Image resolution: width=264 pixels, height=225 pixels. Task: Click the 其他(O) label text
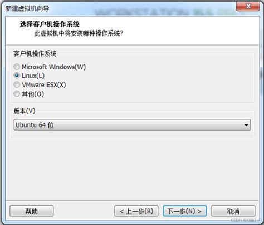coord(33,94)
